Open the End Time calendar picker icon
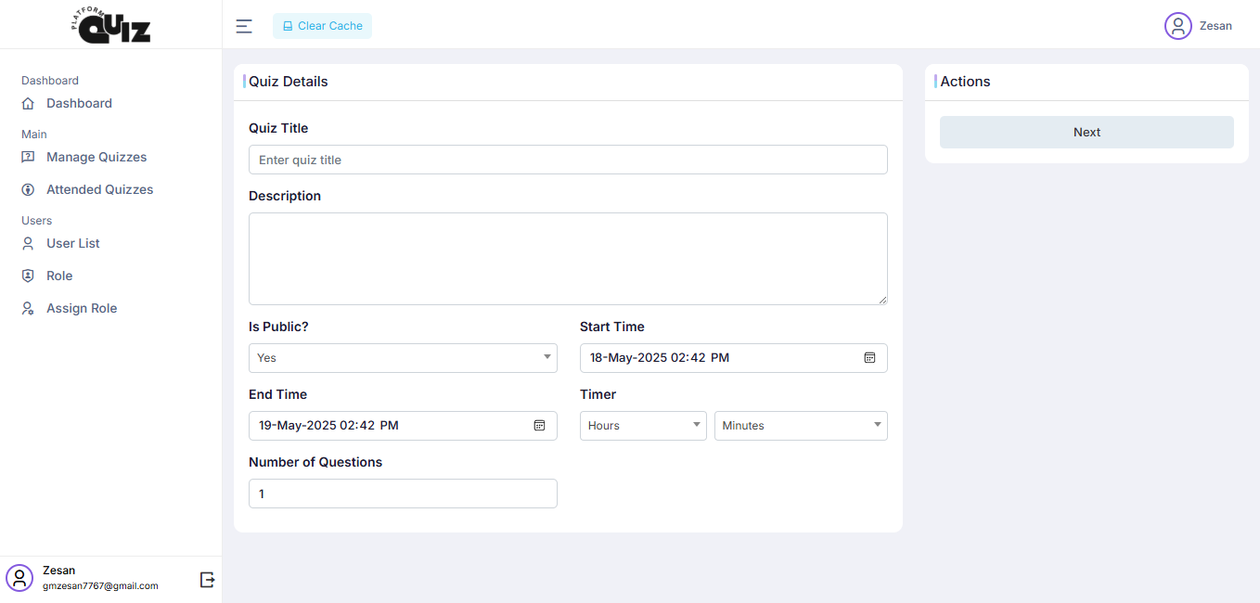This screenshot has width=1260, height=603. click(x=539, y=426)
